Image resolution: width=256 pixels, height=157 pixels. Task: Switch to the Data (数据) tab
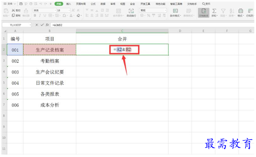[103, 4]
